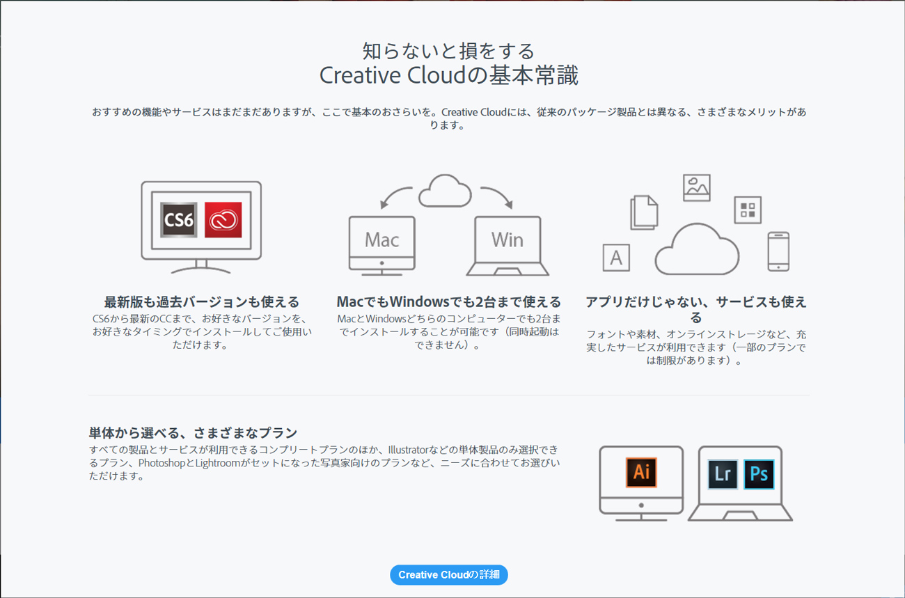The width and height of the screenshot is (905, 598).
Task: Click heading 最新版も過去バージョンも使える
Action: (202, 302)
